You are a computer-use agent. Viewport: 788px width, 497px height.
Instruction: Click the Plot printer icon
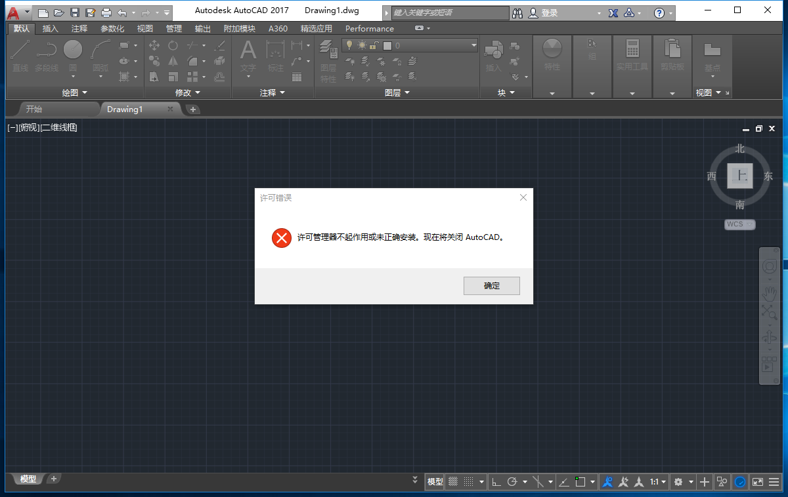(x=106, y=12)
